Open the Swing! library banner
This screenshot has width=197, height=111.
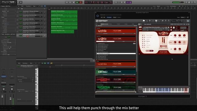[116, 72]
